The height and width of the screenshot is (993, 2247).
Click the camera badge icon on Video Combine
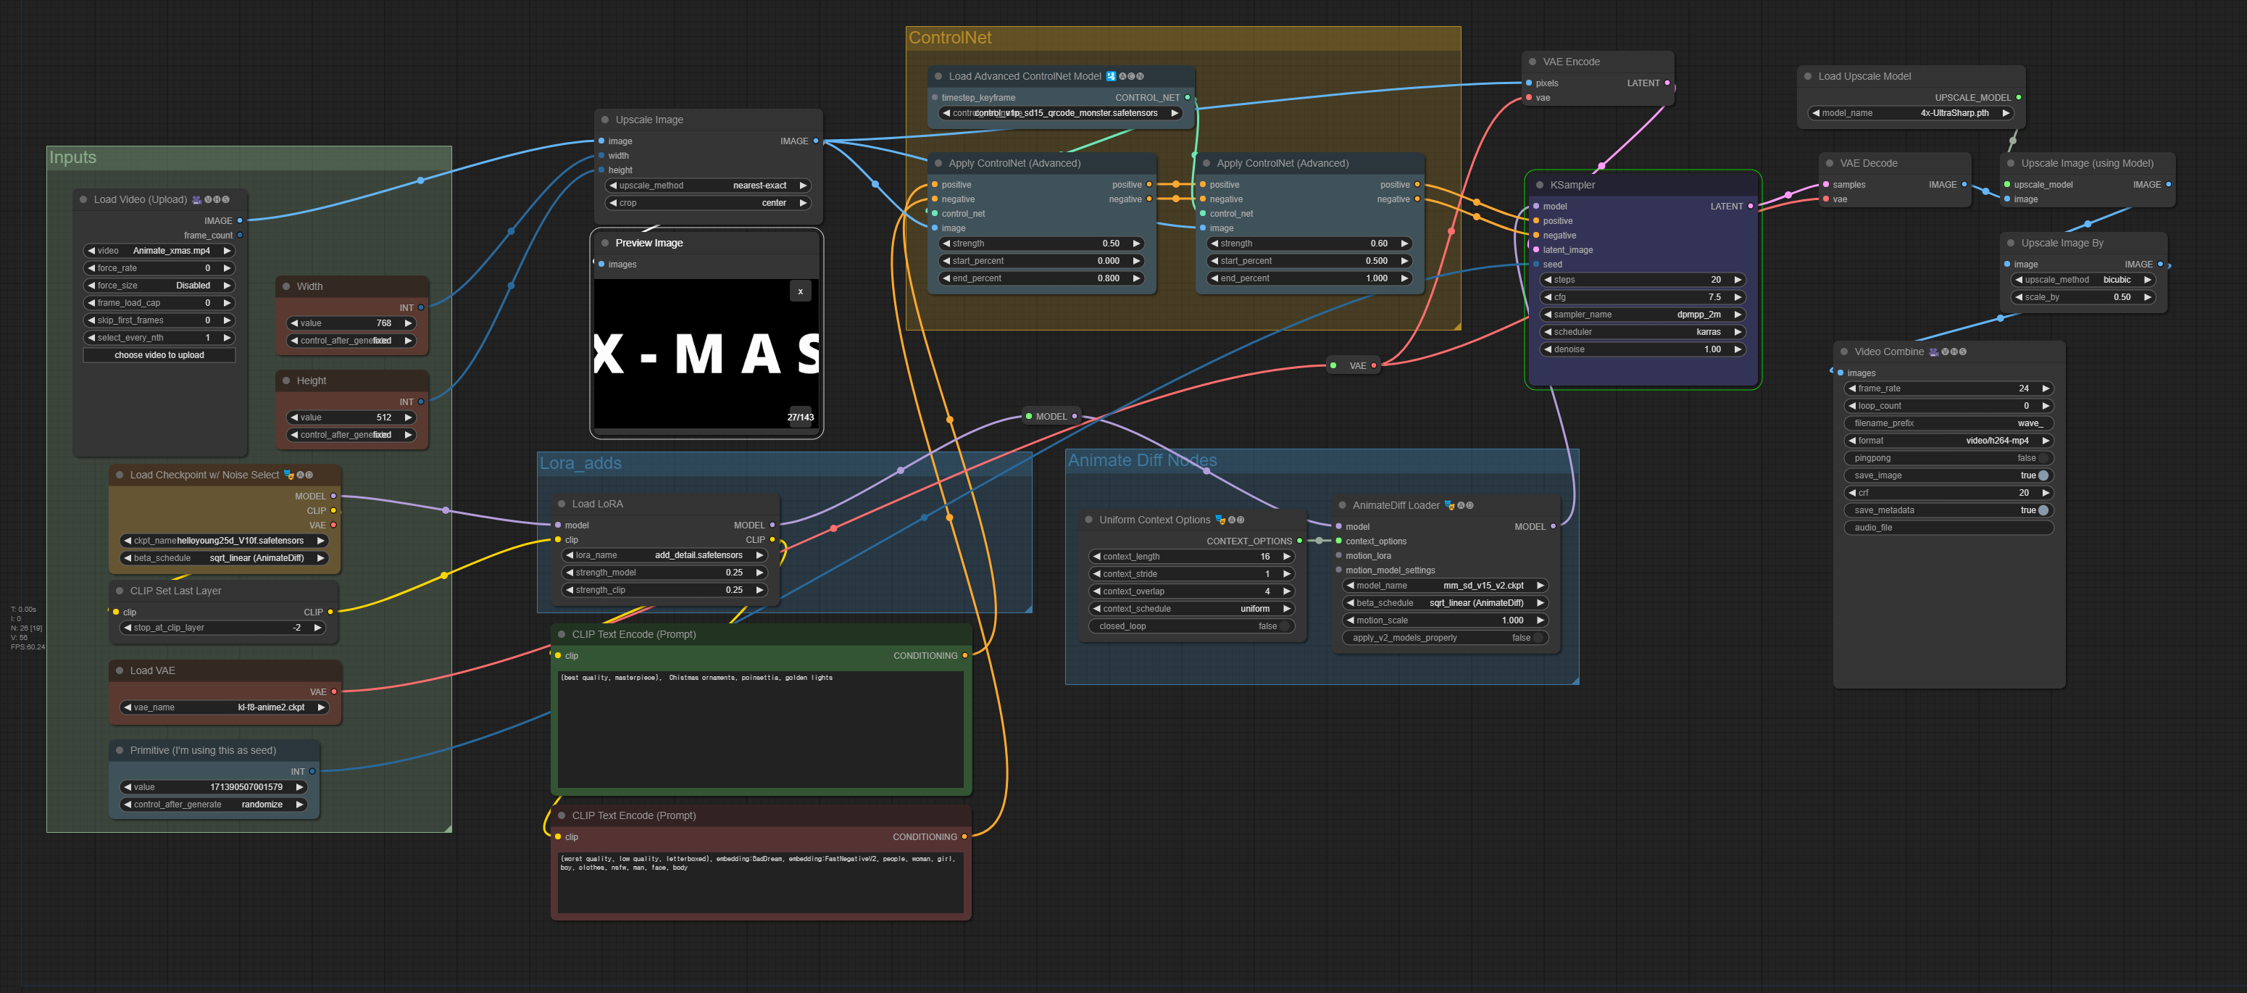coord(1934,352)
